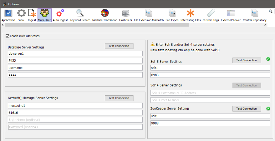Open the Application options panel
This screenshot has height=141, width=275.
[x=8, y=15]
